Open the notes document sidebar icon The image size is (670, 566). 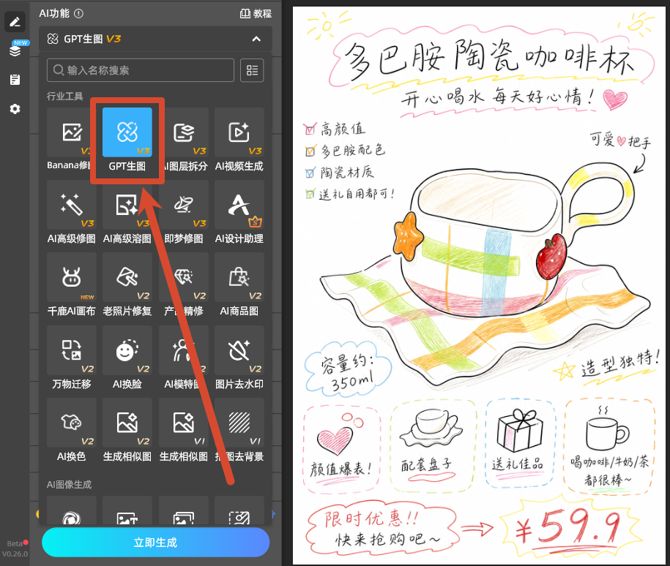pos(15,80)
